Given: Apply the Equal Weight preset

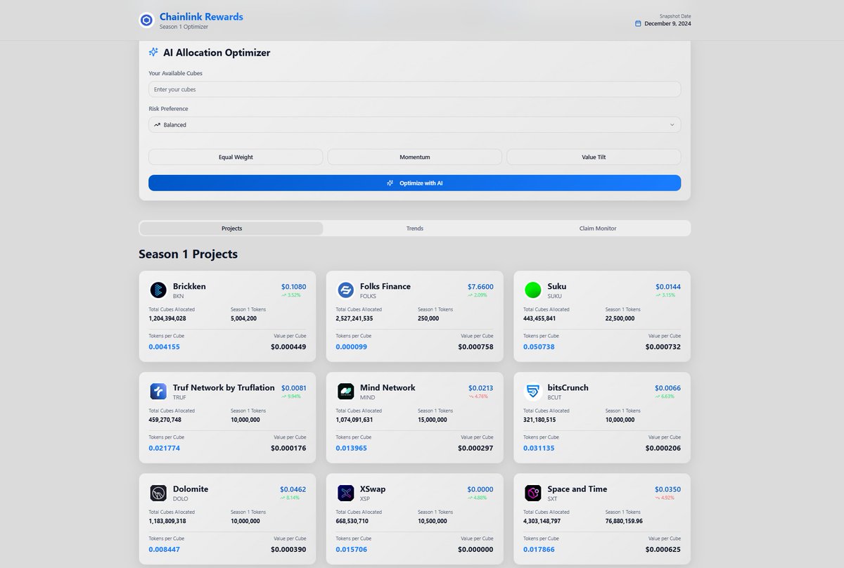Looking at the screenshot, I should point(236,157).
